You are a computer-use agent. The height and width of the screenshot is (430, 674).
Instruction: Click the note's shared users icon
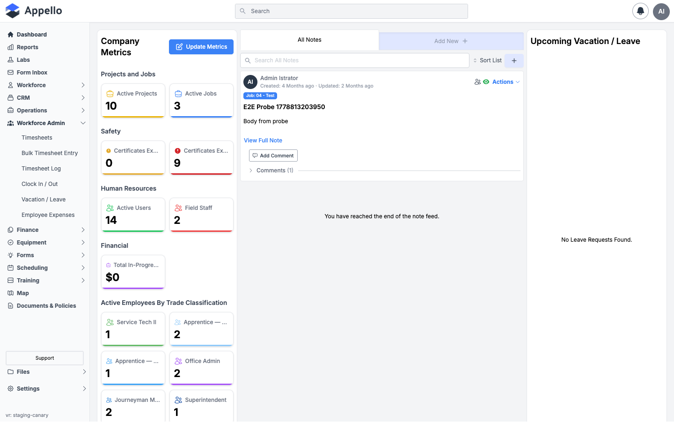point(477,82)
